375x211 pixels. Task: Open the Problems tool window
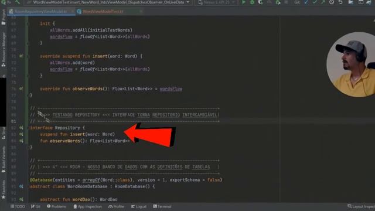point(56,206)
